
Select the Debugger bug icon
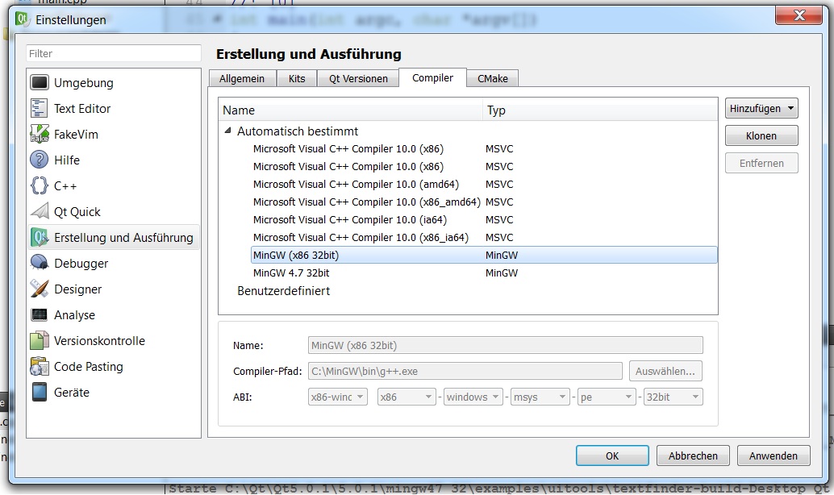pyautogui.click(x=40, y=263)
